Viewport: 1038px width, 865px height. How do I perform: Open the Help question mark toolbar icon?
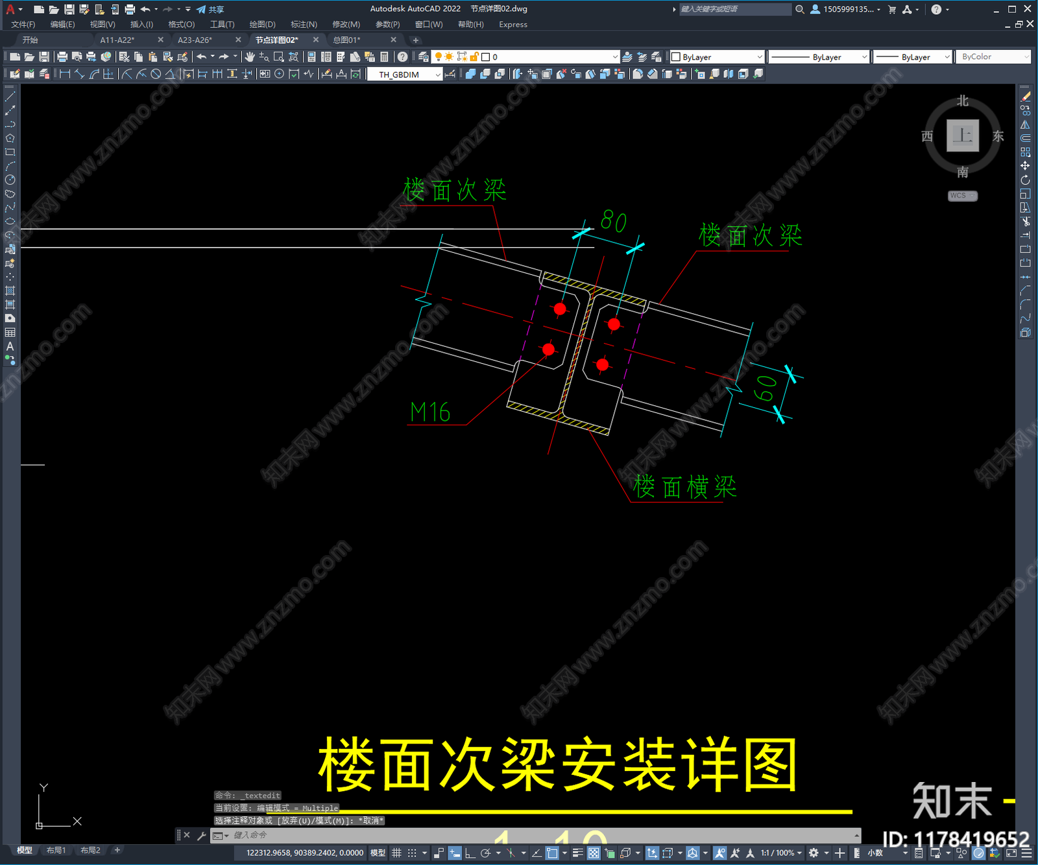[402, 57]
